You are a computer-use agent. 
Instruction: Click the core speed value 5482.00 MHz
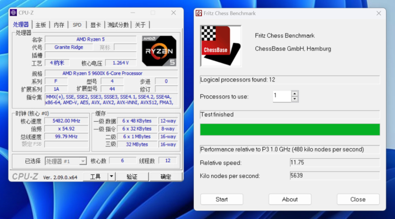66,121
